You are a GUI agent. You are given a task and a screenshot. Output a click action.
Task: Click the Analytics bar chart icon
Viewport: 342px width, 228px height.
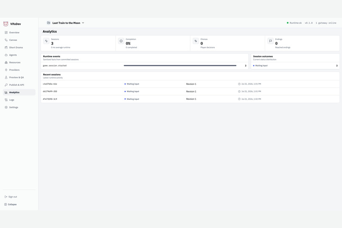[x=6, y=92]
